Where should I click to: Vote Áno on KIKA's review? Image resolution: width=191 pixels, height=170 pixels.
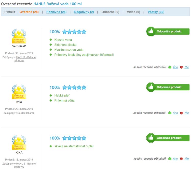(x=175, y=159)
